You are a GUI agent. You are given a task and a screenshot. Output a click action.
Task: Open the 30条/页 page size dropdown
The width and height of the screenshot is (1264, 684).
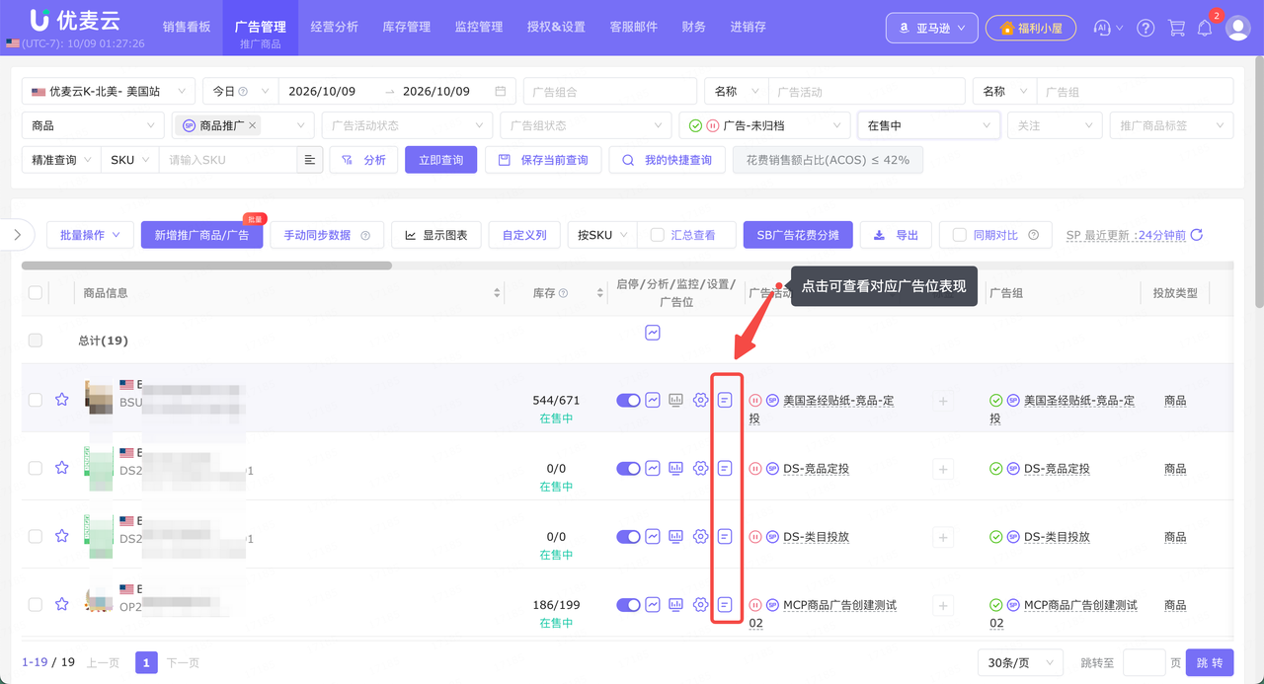click(1020, 662)
